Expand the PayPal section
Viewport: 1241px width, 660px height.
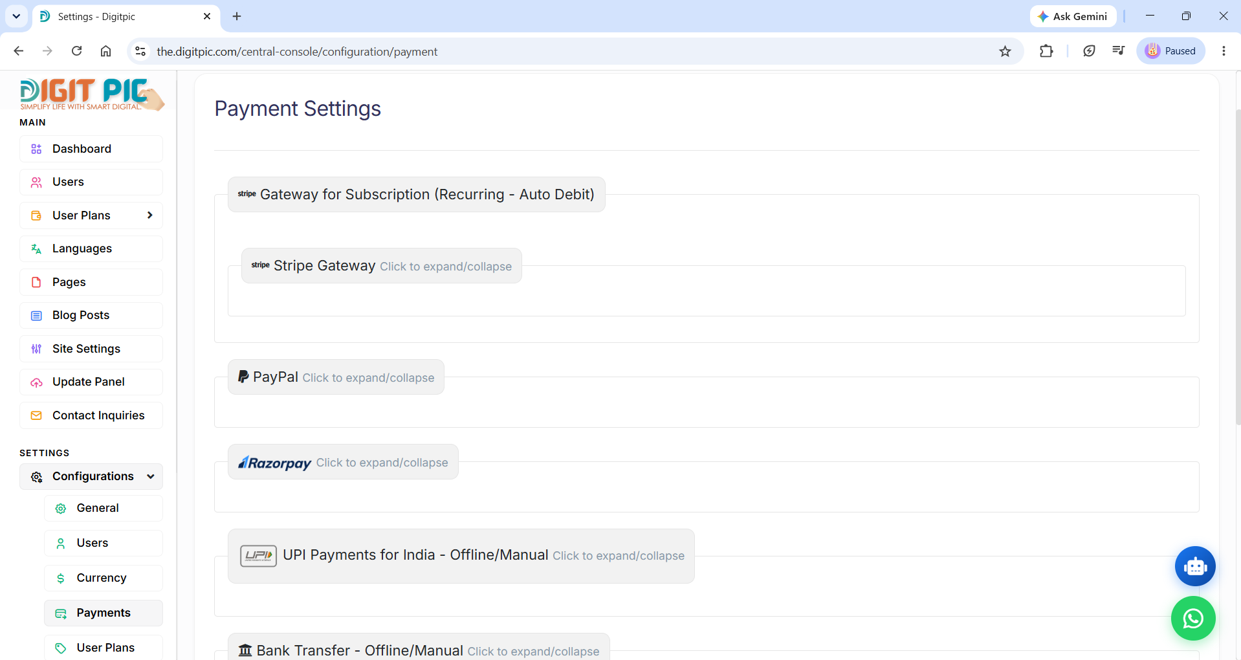[336, 377]
